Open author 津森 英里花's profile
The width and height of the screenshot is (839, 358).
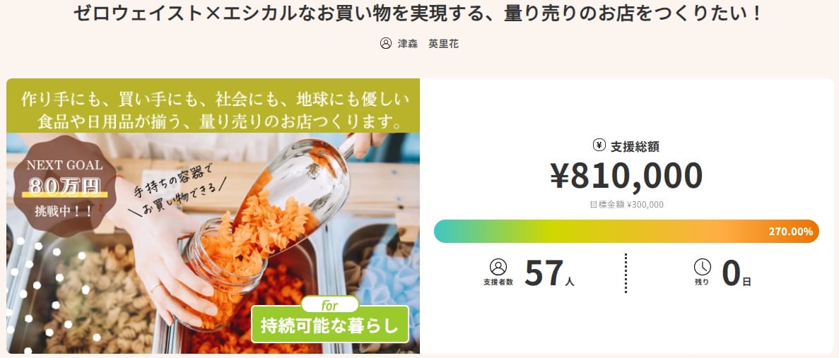pyautogui.click(x=428, y=43)
